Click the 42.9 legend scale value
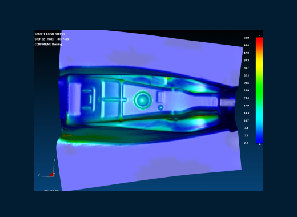The width and height of the screenshot is (297, 217). (246, 53)
